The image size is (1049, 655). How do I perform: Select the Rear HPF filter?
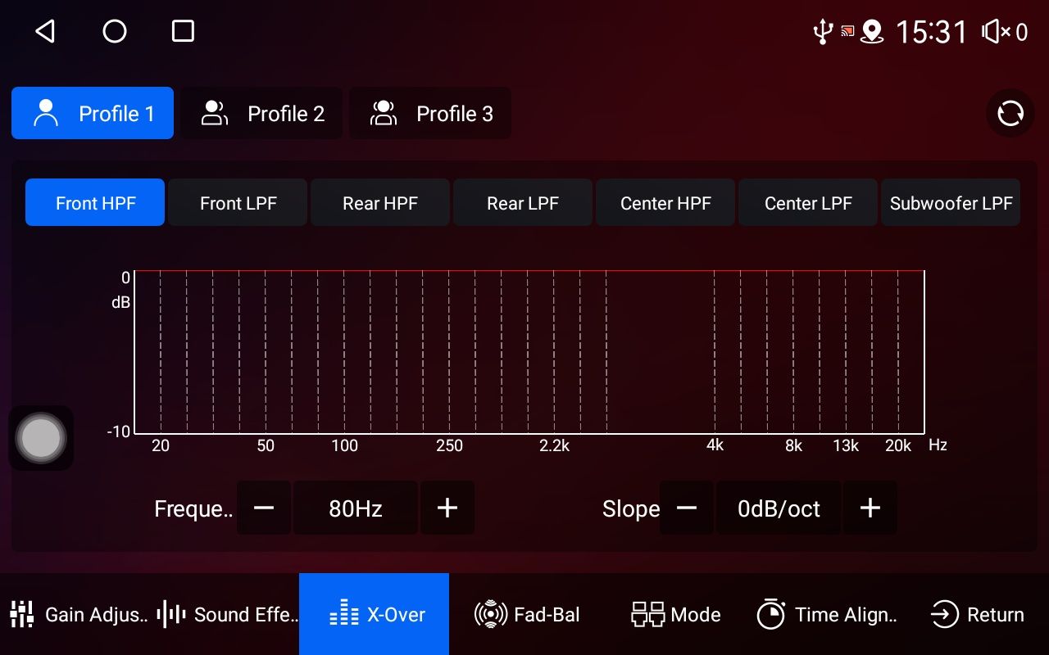coord(380,203)
